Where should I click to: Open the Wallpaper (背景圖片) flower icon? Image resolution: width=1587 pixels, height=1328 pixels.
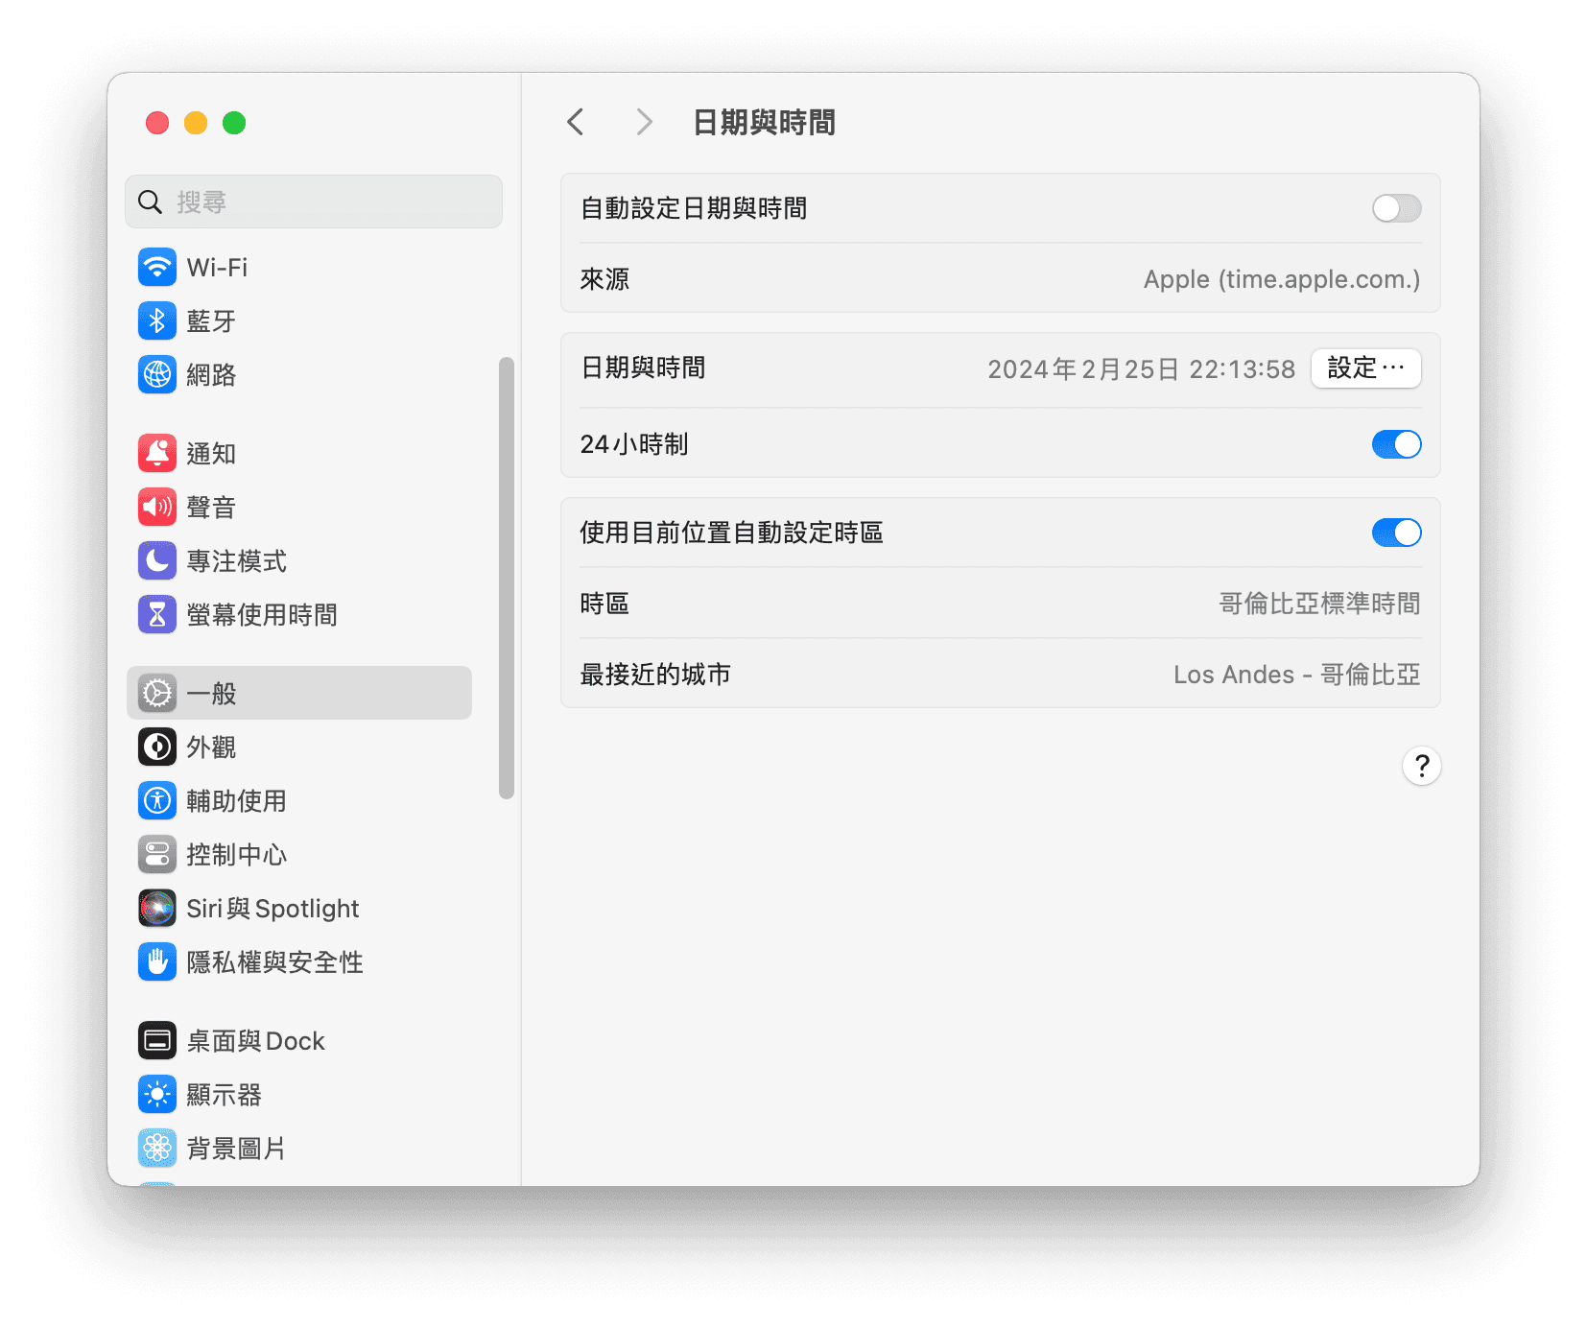157,1148
